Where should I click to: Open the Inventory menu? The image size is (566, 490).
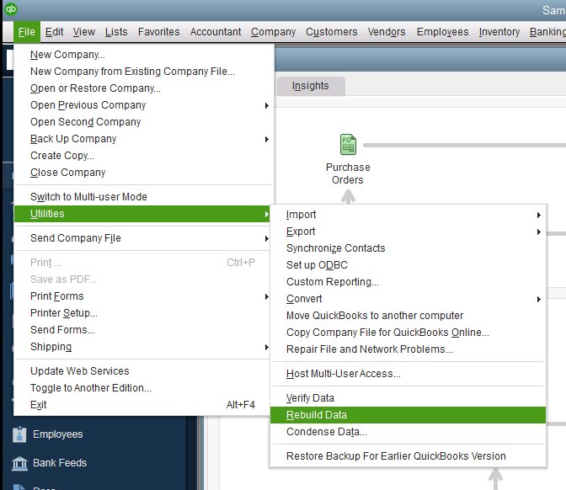tap(499, 32)
